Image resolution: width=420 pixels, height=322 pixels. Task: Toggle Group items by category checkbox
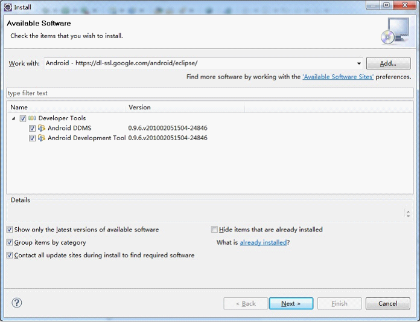click(10, 242)
